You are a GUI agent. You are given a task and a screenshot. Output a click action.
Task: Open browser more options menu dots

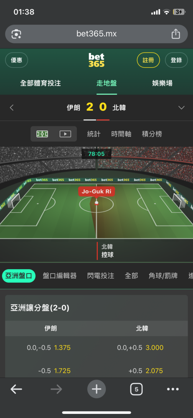point(173,390)
